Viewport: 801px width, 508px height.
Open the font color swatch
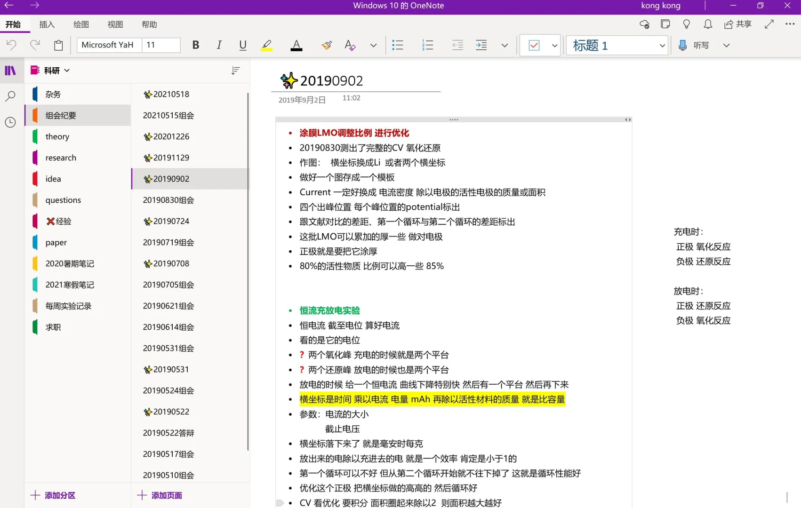coord(296,45)
